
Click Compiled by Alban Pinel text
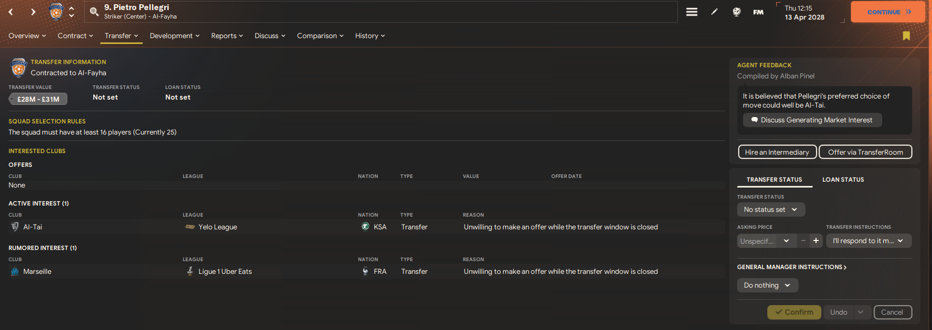[776, 76]
